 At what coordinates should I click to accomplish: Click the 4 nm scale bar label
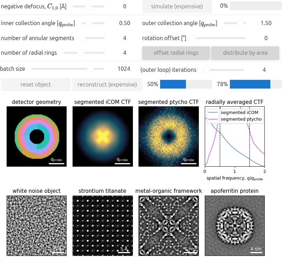(256, 249)
